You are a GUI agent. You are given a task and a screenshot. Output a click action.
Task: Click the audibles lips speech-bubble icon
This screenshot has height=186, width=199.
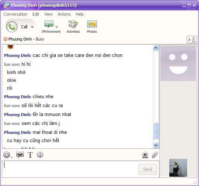[20, 155]
